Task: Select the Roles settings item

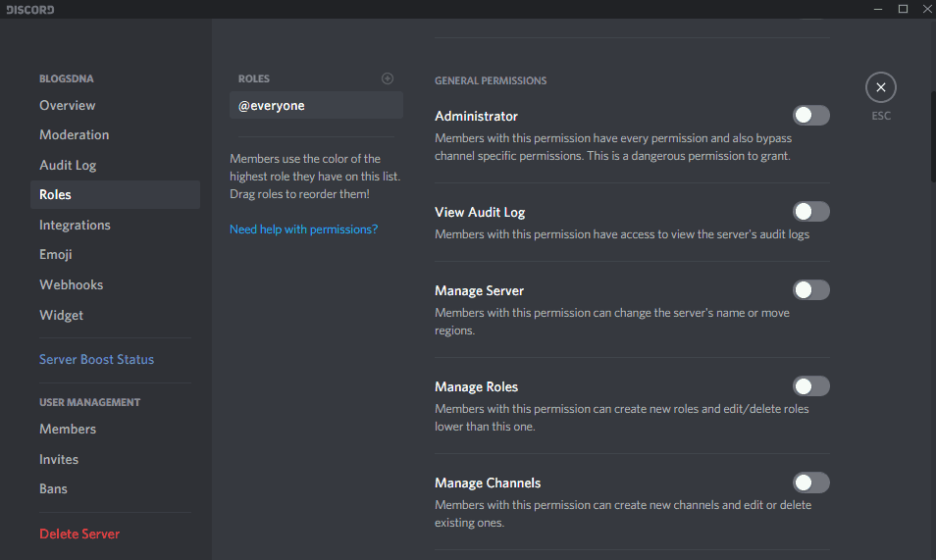Action: tap(115, 194)
